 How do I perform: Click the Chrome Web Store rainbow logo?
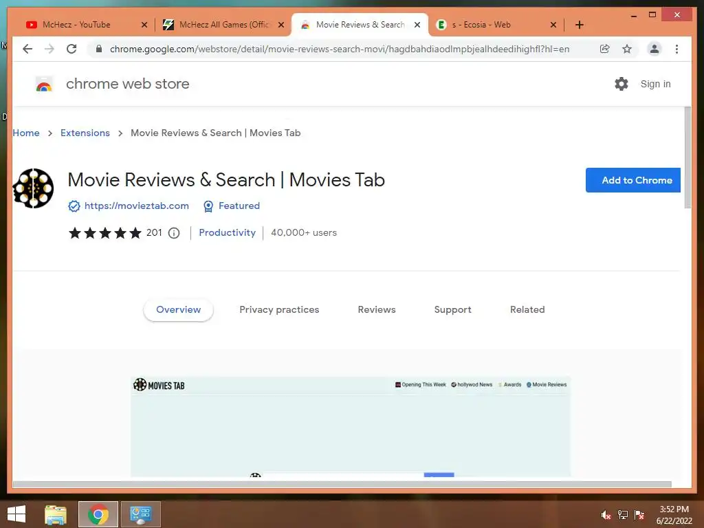(44, 84)
